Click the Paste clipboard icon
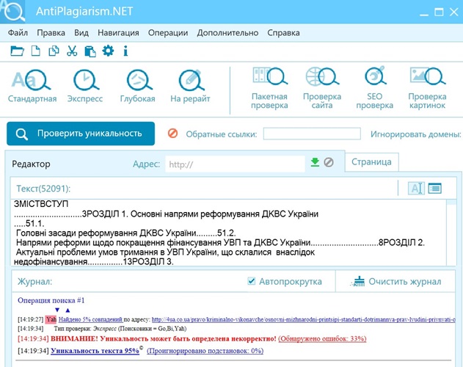The image size is (463, 367). pos(90,51)
